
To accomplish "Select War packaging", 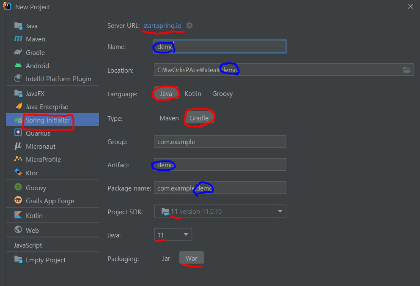I will tap(192, 259).
